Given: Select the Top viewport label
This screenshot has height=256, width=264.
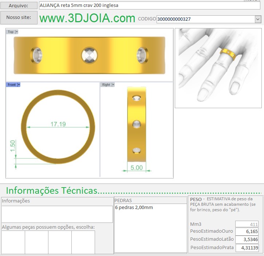Looking at the screenshot, I should (x=11, y=32).
